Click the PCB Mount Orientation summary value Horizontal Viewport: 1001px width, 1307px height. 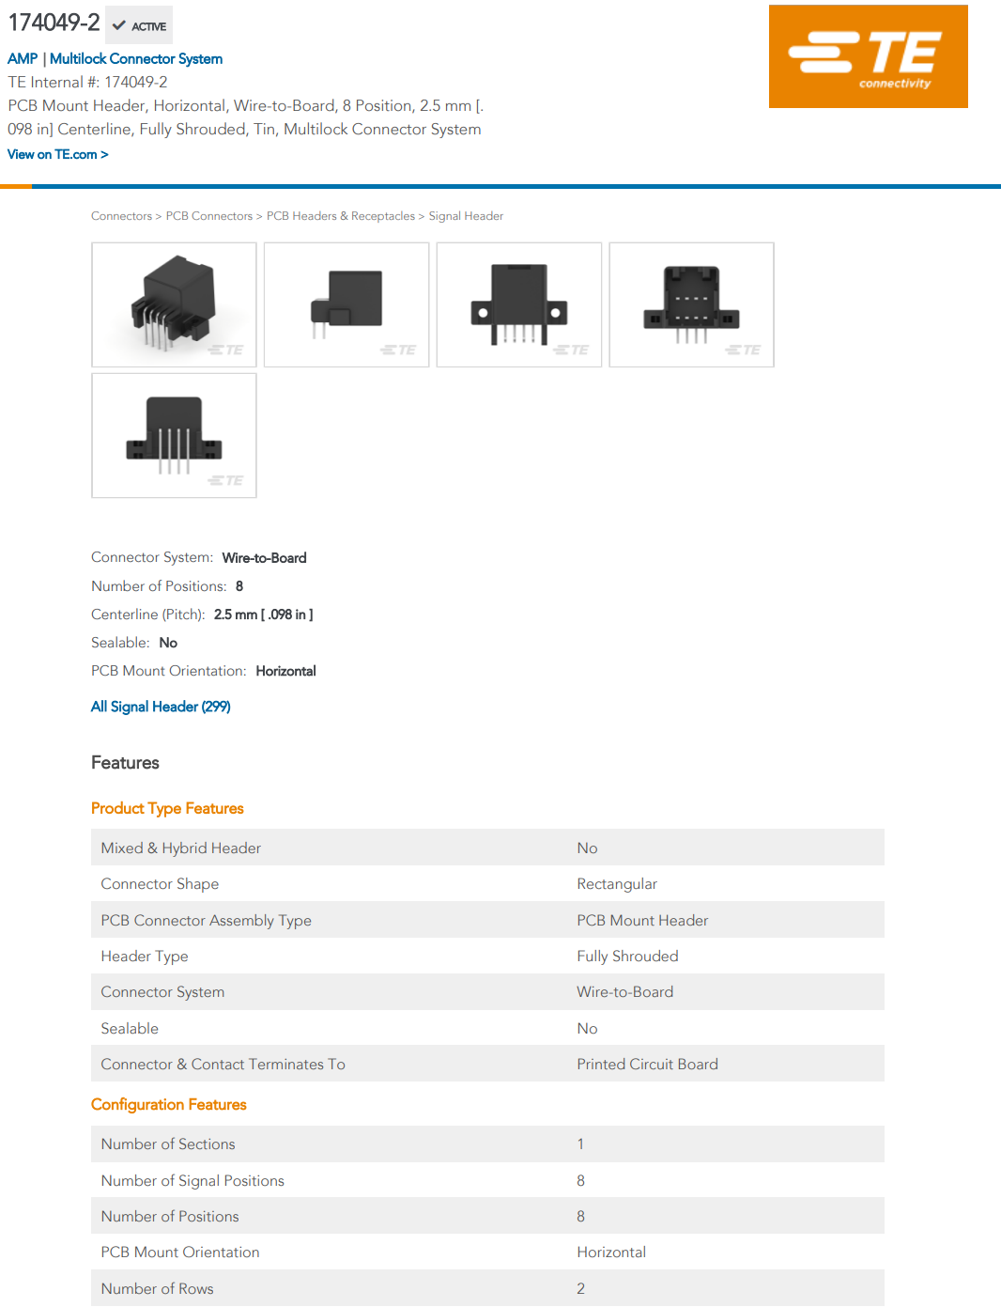tap(286, 671)
